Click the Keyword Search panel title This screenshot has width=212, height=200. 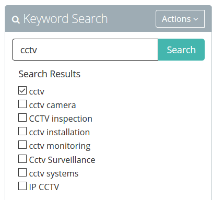[65, 19]
